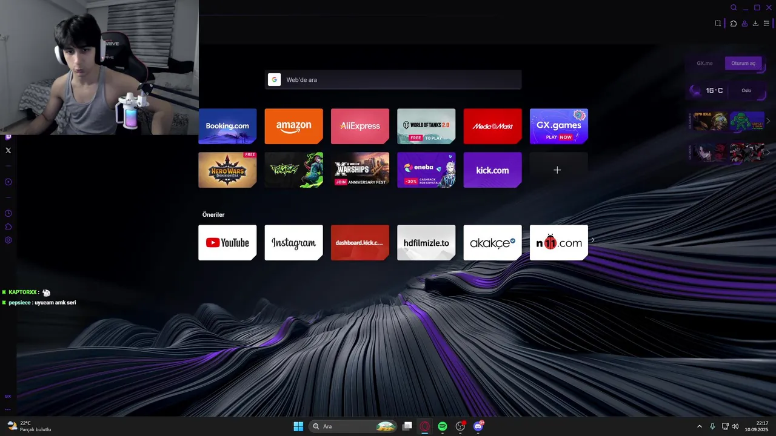Open the profile account icon in toolbar
Image resolution: width=776 pixels, height=436 pixels.
click(744, 24)
